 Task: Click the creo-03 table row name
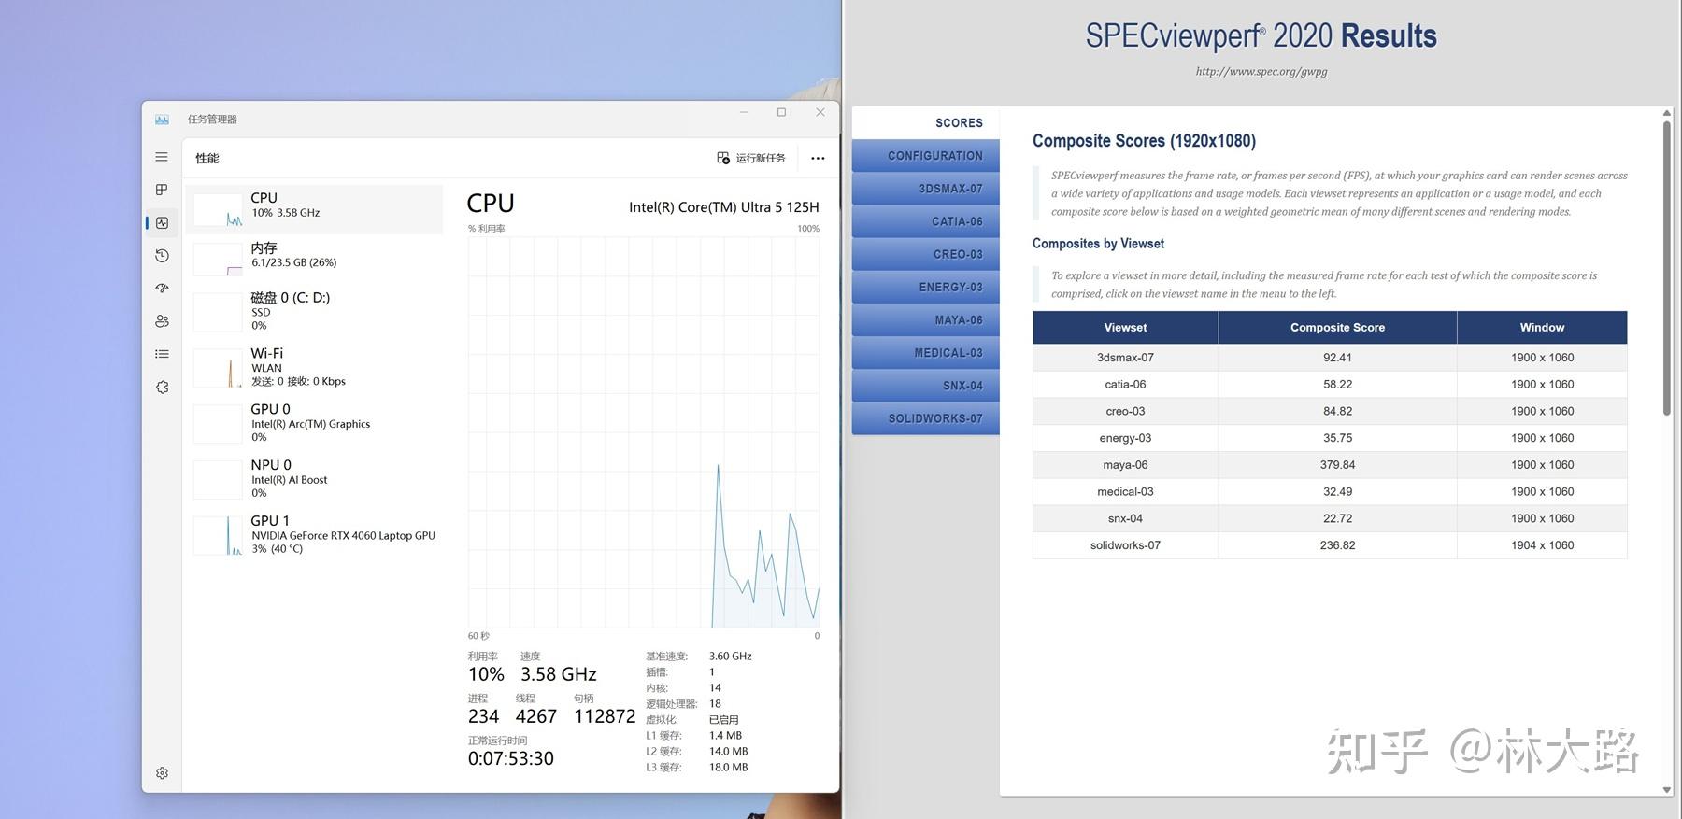[1125, 411]
